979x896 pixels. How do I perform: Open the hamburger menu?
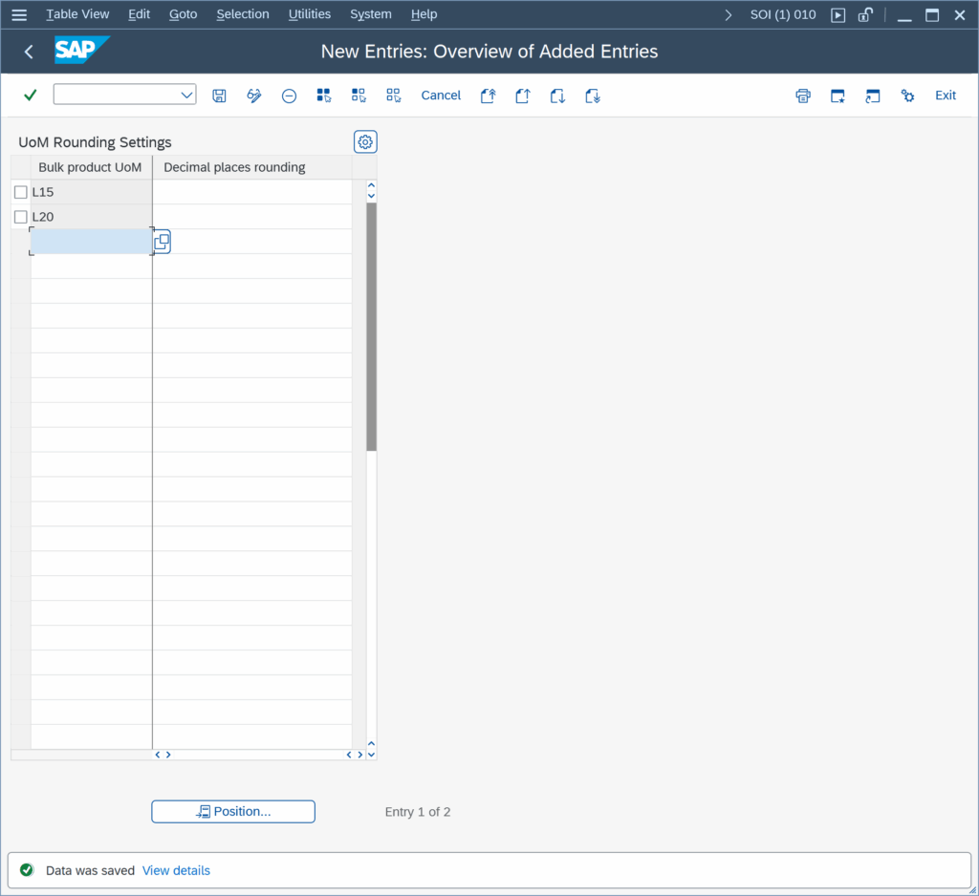[x=19, y=14]
